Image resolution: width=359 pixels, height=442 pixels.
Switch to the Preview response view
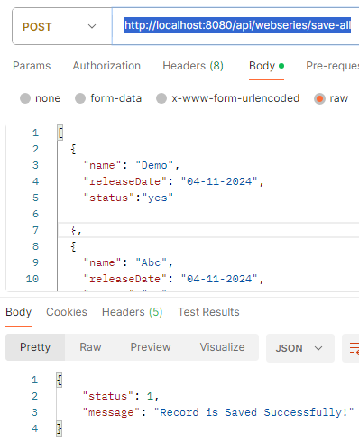point(151,347)
